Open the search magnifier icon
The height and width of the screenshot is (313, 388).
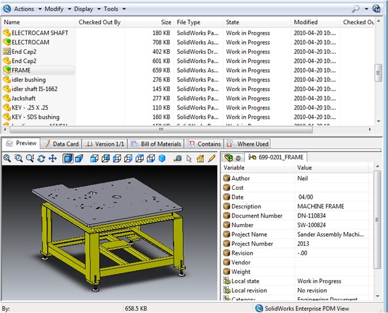point(355,9)
